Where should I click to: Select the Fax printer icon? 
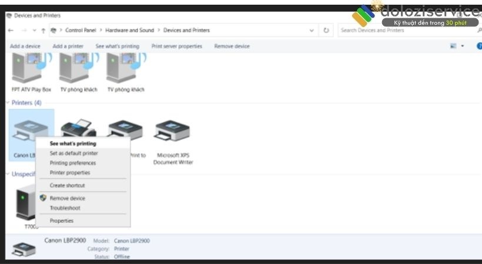click(79, 128)
